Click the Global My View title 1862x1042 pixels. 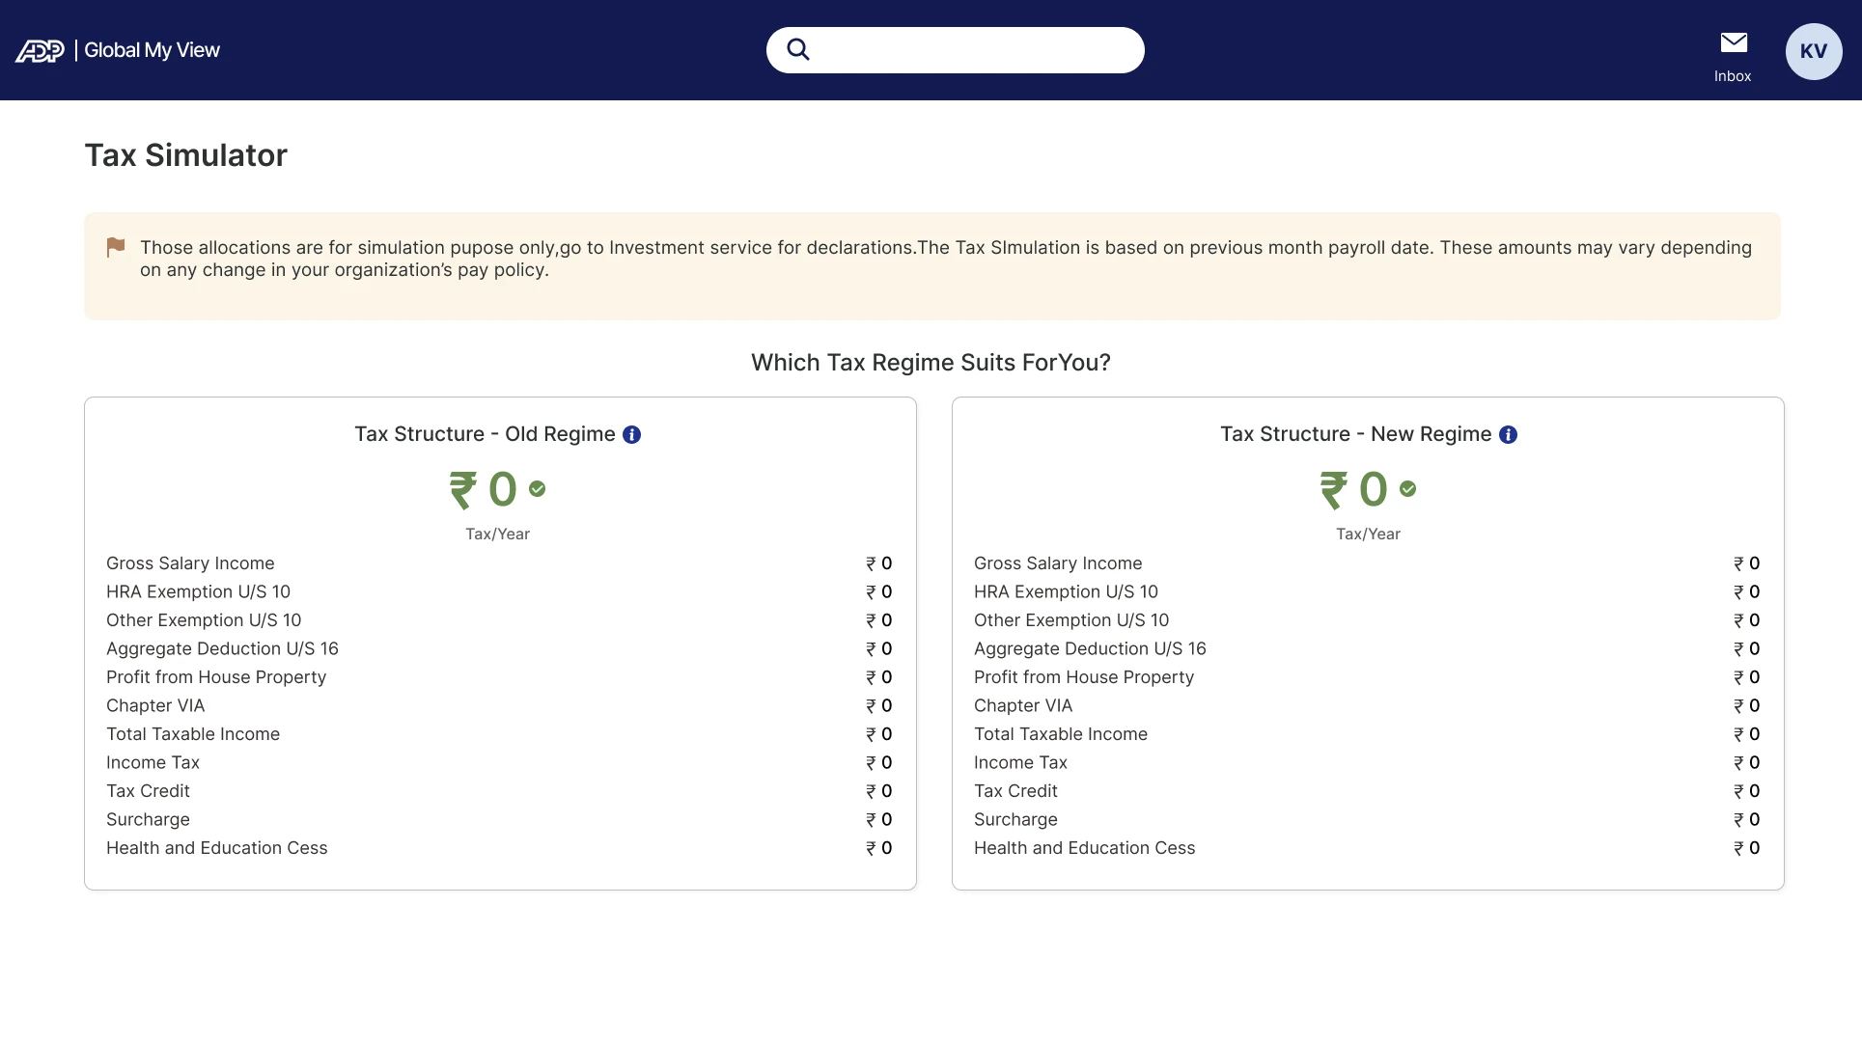(152, 50)
